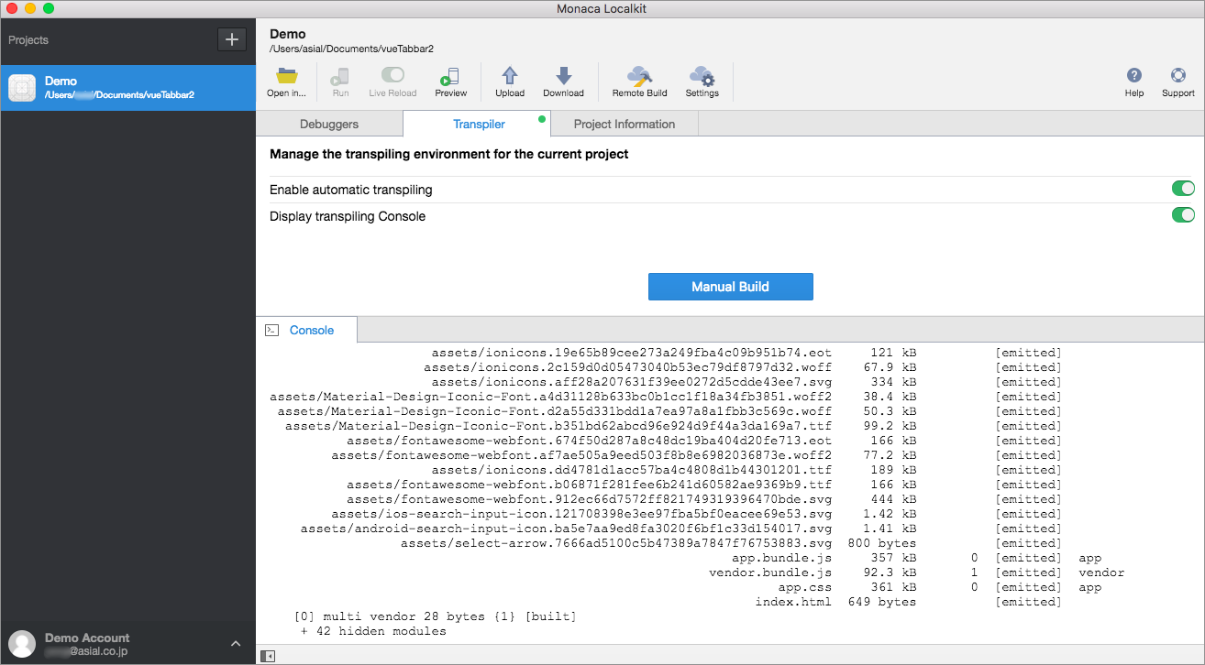The height and width of the screenshot is (665, 1205).
Task: Select the Console tab
Action: tap(306, 330)
